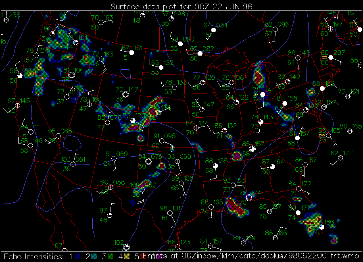This screenshot has width=363, height=262.
Task: Click the Echo Intensity 1 color swatch
Action: (78, 256)
